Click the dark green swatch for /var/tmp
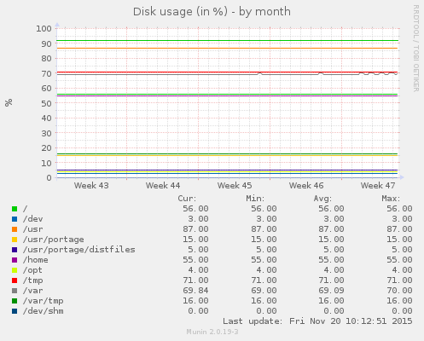The height and width of the screenshot is (341, 424). [15, 301]
